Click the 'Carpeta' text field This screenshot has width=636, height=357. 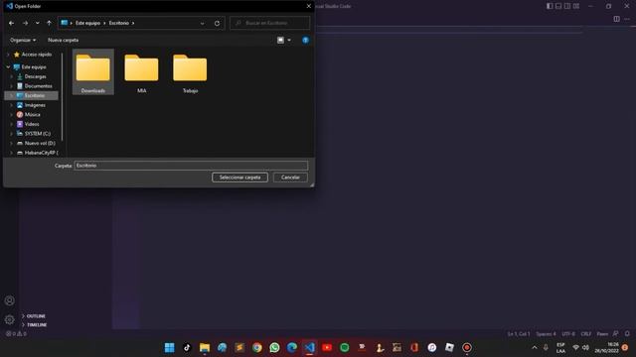[x=191, y=166]
